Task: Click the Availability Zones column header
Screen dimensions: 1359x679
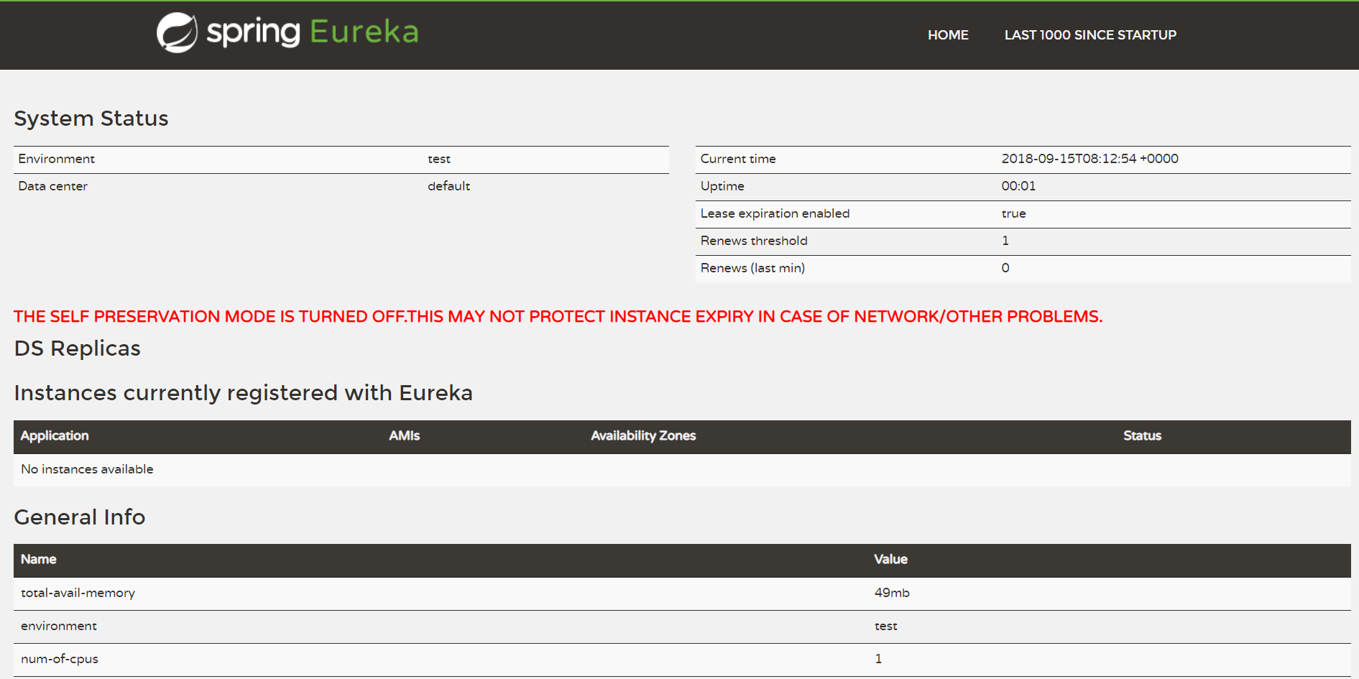Action: 643,435
